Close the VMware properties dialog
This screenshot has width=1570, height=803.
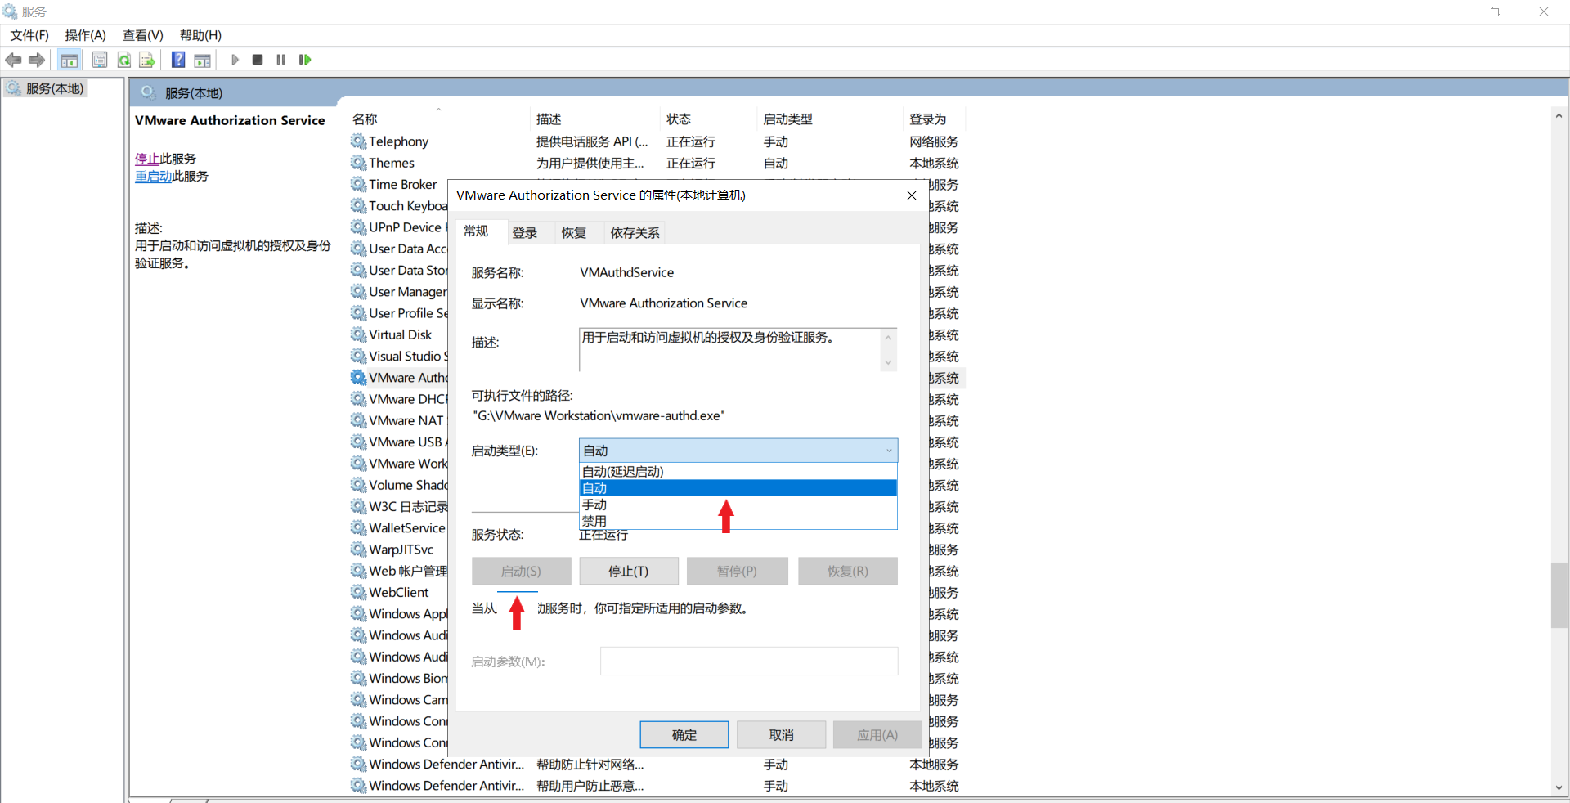click(912, 195)
